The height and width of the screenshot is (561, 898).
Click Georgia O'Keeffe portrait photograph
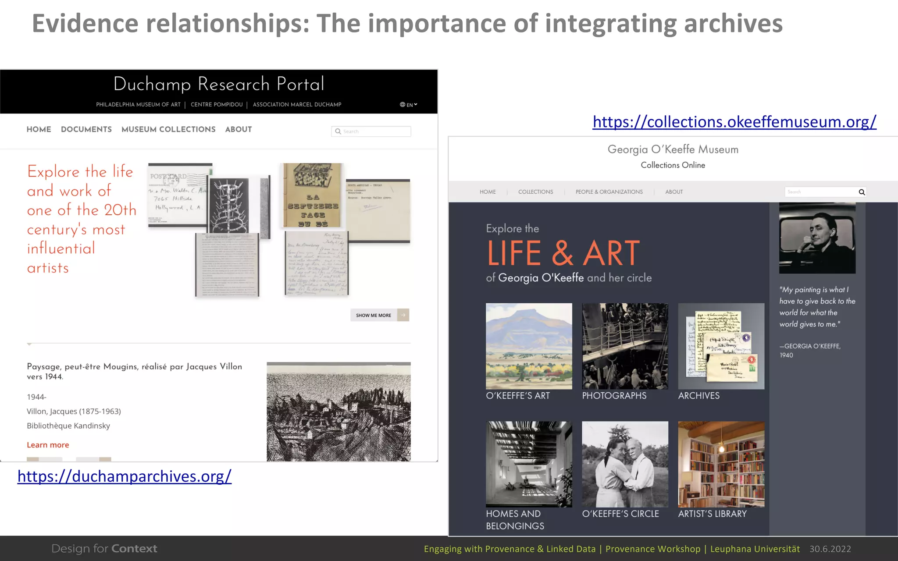click(817, 238)
